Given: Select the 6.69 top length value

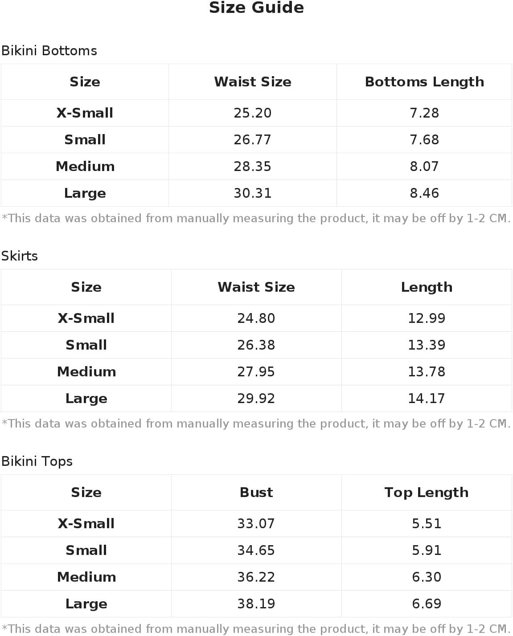Looking at the screenshot, I should point(427,604).
